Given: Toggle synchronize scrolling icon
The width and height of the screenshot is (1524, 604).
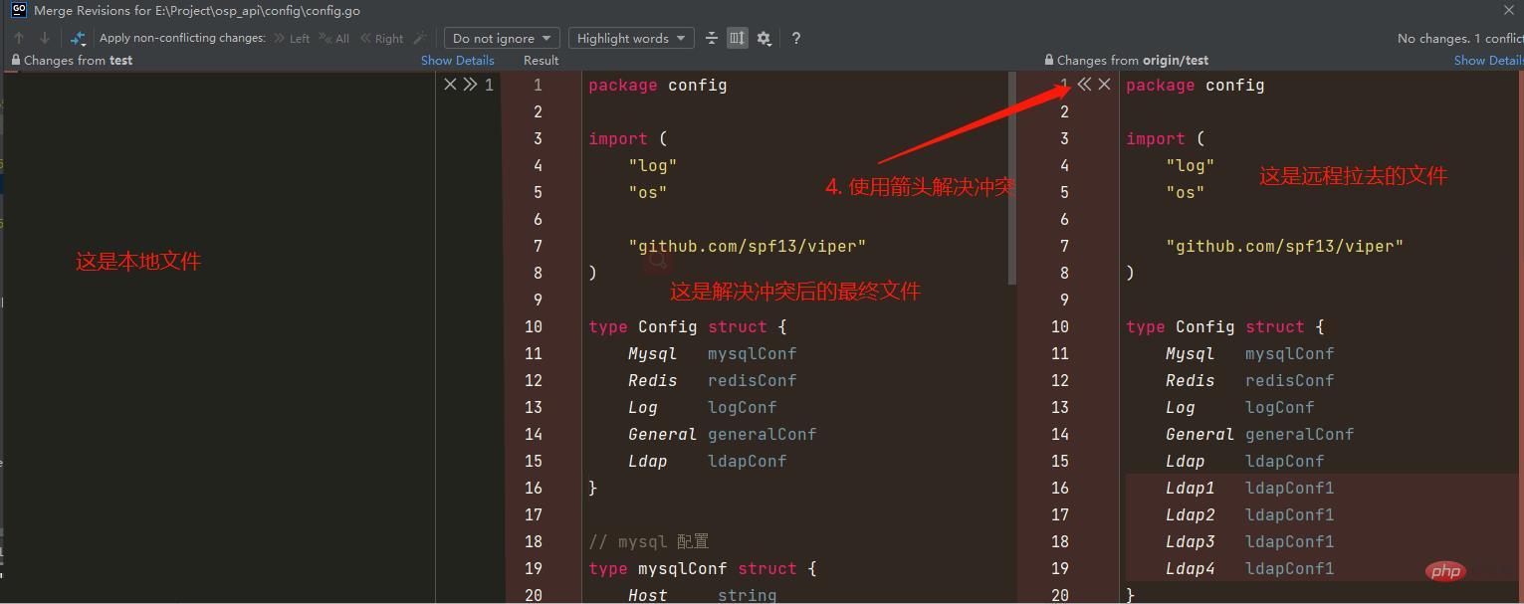Looking at the screenshot, I should (737, 38).
